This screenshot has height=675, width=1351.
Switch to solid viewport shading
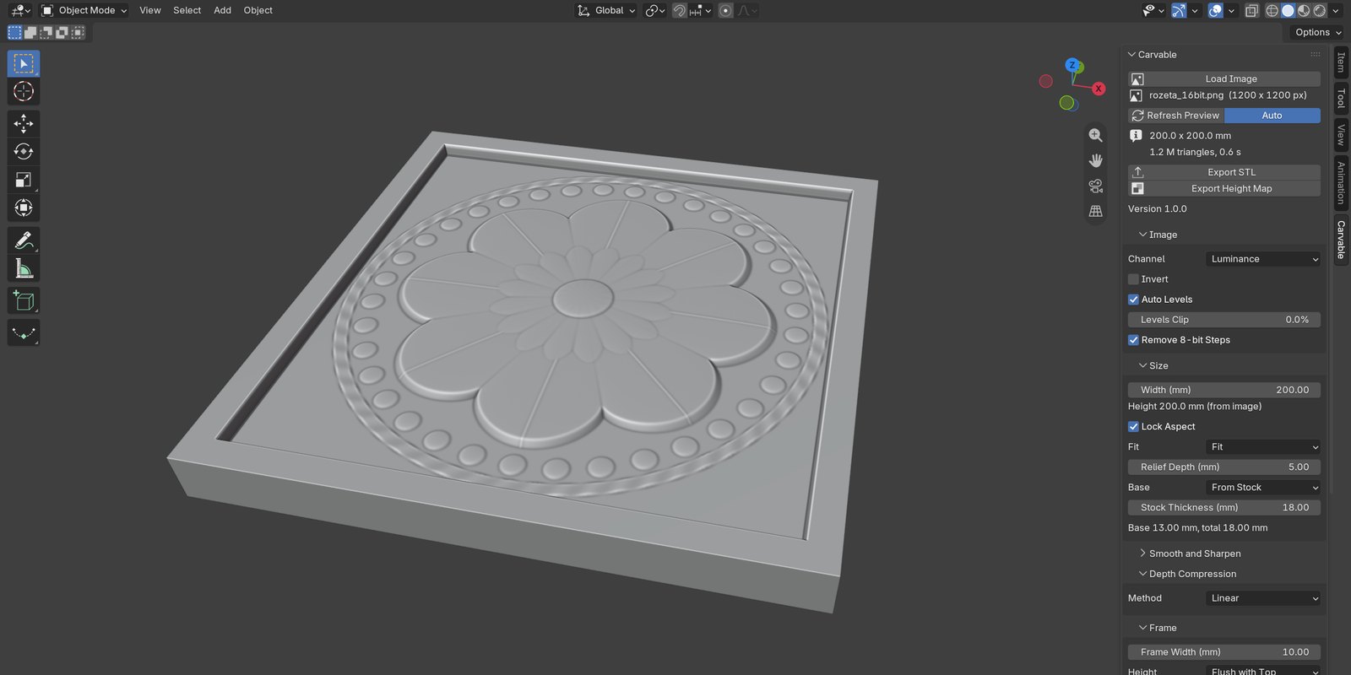1288,10
